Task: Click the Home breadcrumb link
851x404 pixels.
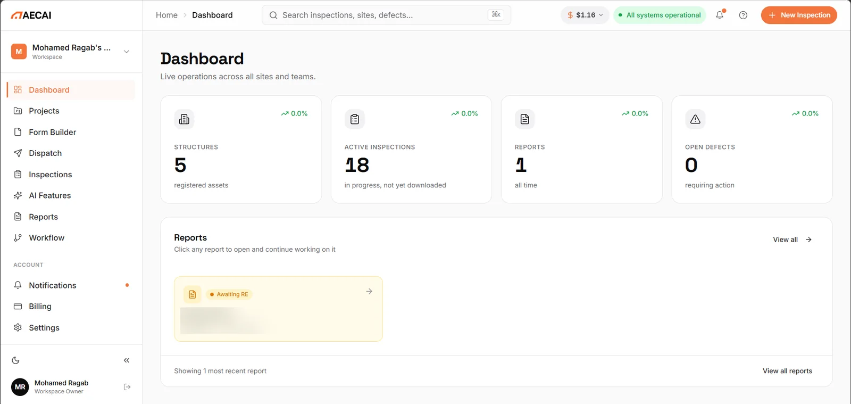Action: tap(166, 15)
